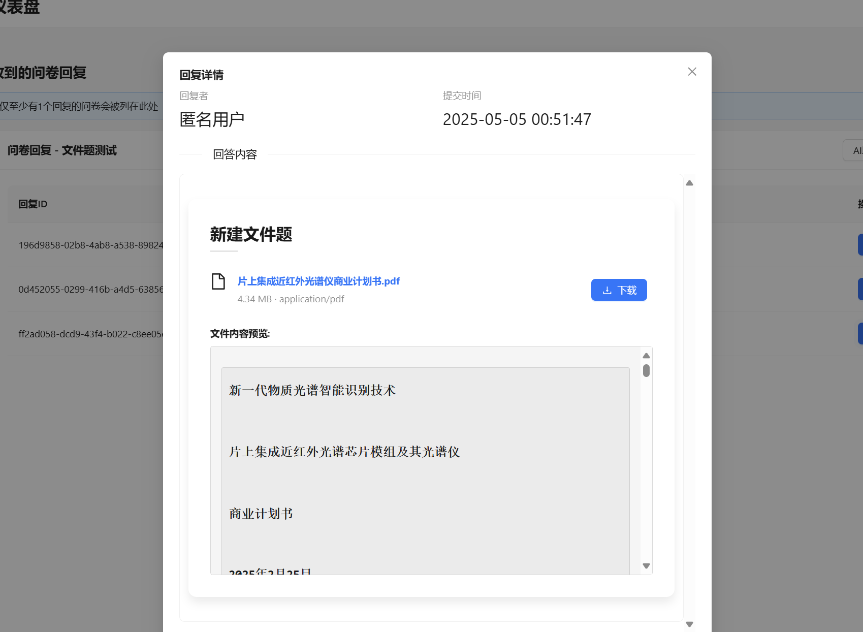Close the 回复详情 dialog
The width and height of the screenshot is (863, 632).
click(692, 72)
